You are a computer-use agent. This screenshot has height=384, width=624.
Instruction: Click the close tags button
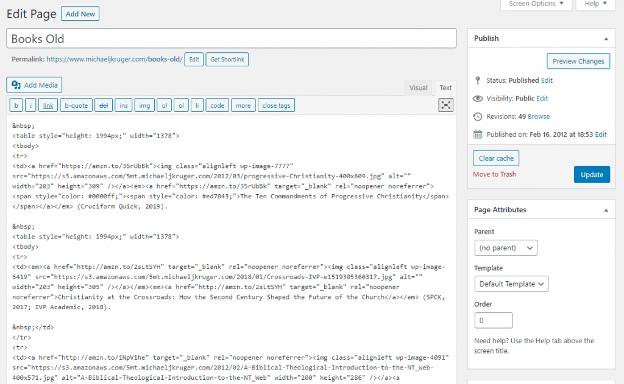tap(276, 105)
